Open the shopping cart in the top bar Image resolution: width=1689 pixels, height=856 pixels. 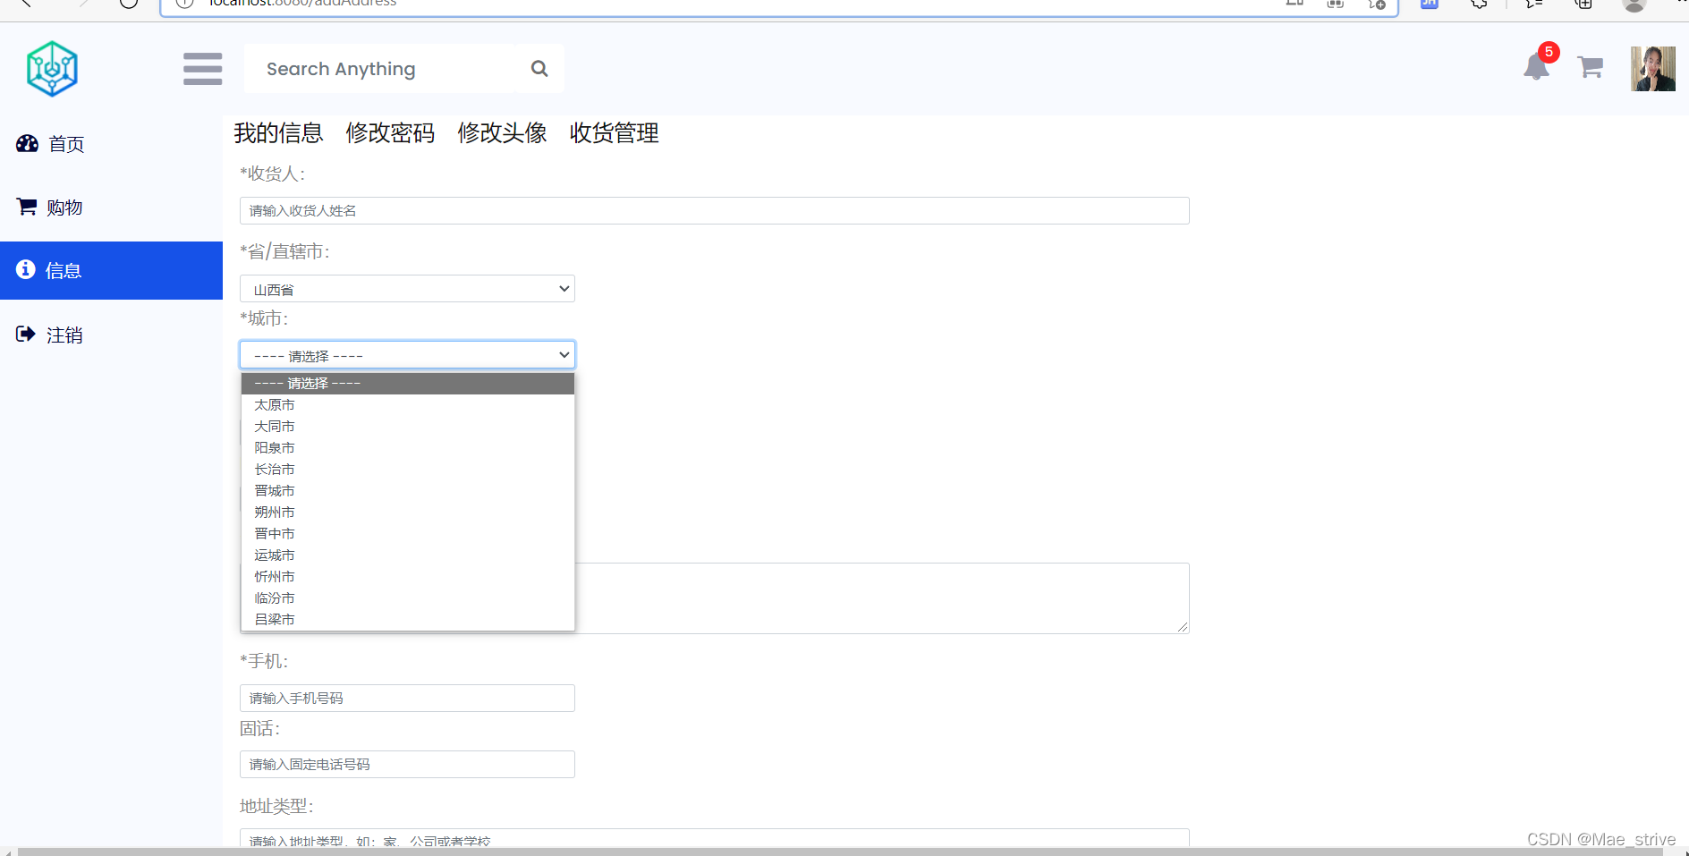pyautogui.click(x=1590, y=67)
